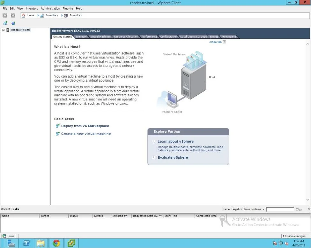Open the Inventory menu

pyautogui.click(x=32, y=9)
